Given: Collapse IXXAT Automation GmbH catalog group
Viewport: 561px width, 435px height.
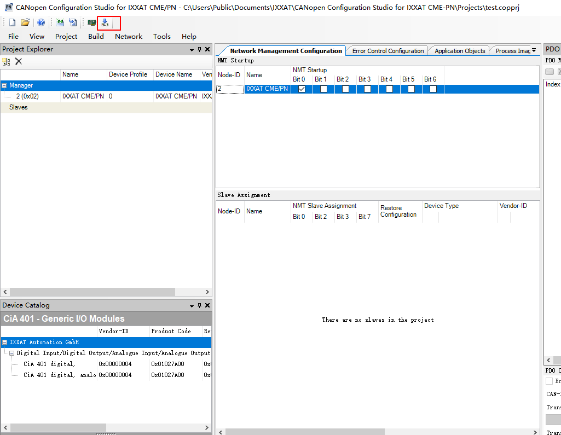Looking at the screenshot, I should (x=4, y=343).
